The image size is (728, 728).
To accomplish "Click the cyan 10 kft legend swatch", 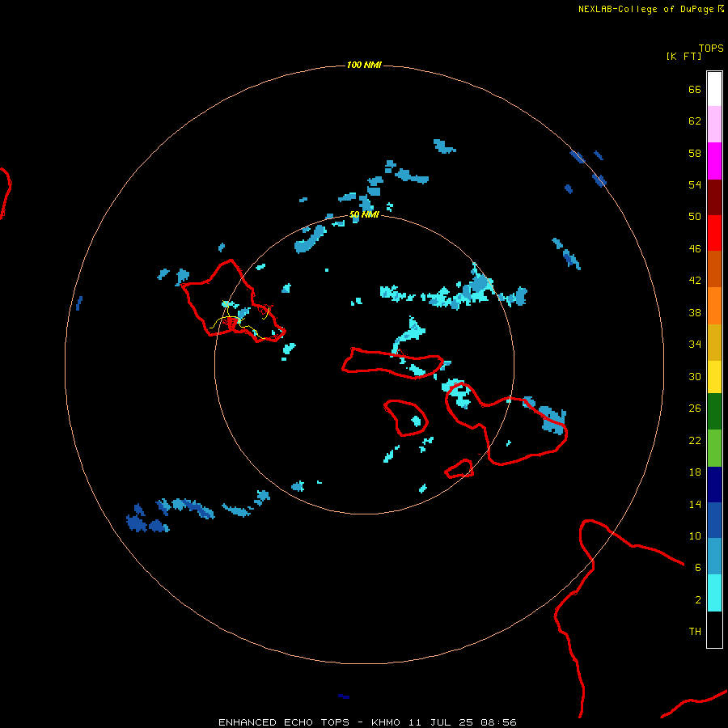I will (714, 593).
